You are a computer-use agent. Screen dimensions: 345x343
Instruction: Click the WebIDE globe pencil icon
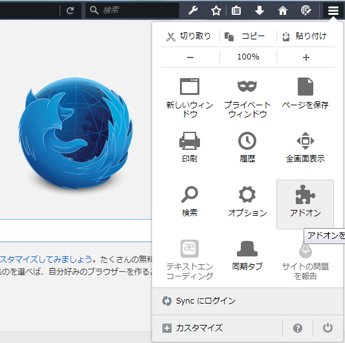pos(306,10)
